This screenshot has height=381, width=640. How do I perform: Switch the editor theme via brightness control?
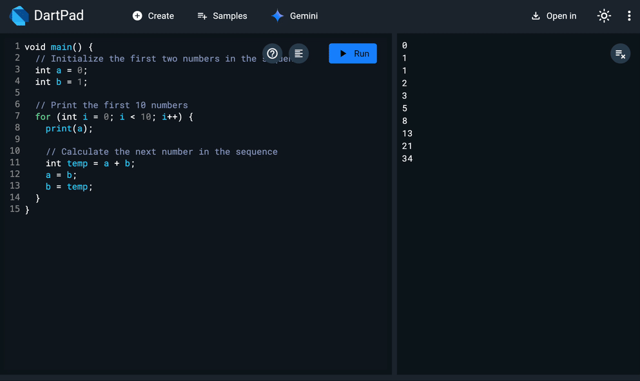pyautogui.click(x=603, y=15)
